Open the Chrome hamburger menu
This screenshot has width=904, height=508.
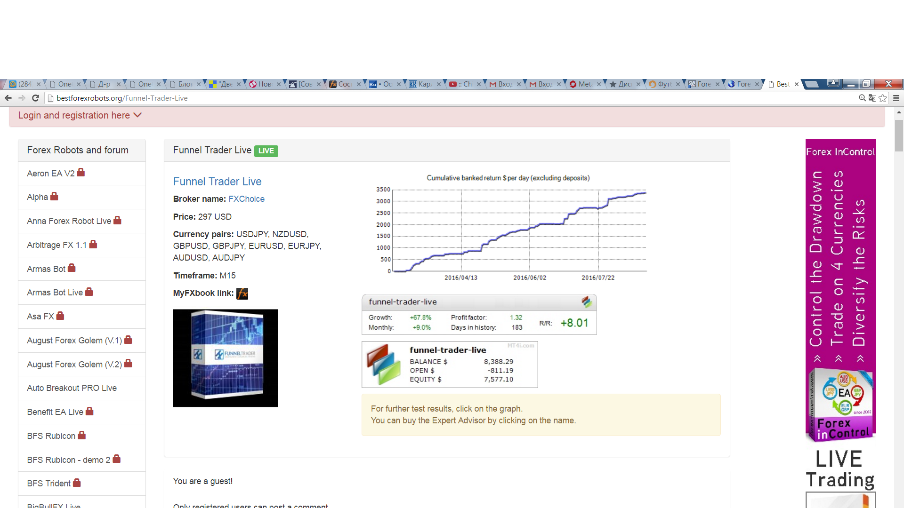coord(896,98)
